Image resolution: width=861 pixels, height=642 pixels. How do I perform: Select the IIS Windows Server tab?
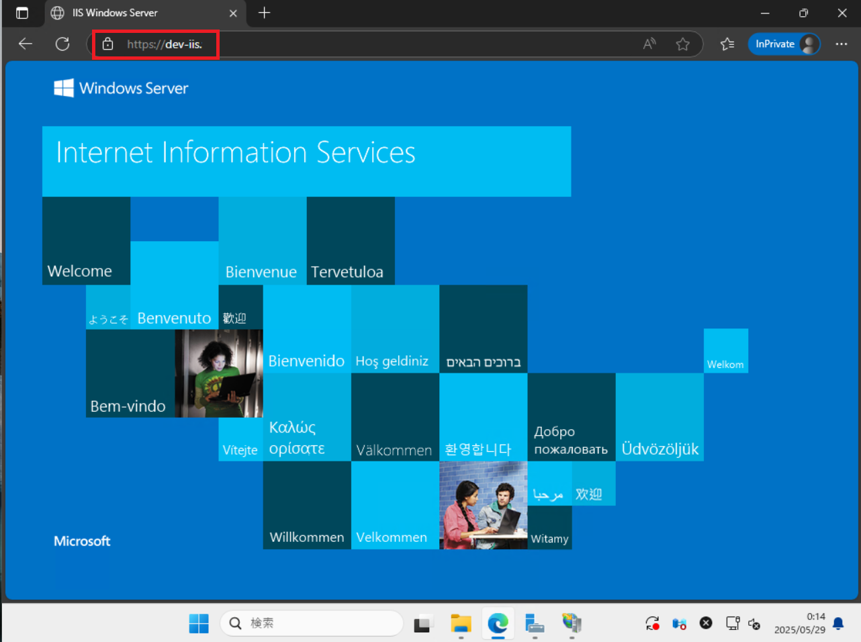click(x=144, y=13)
